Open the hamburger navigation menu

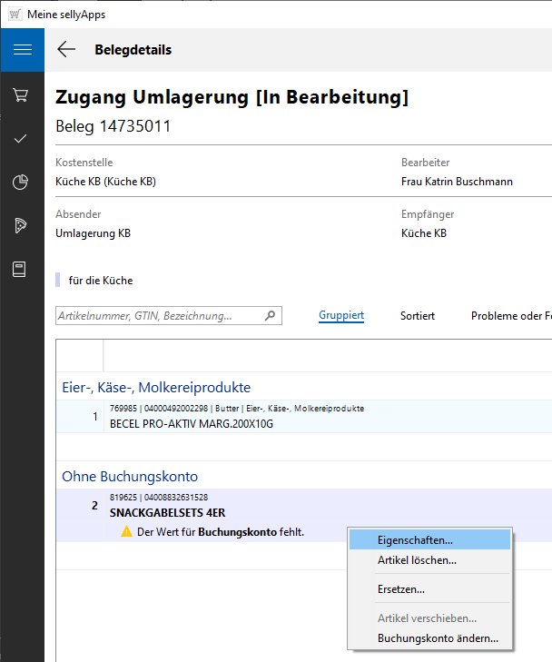coord(22,50)
